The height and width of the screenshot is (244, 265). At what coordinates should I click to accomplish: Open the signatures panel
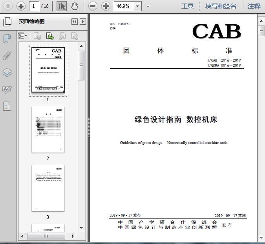click(7, 90)
